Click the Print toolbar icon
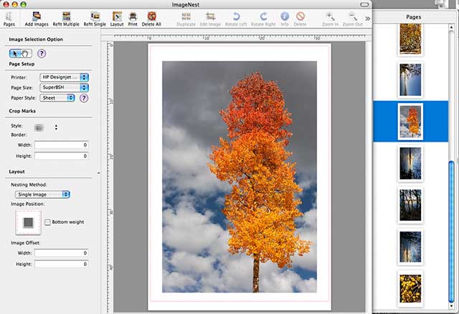 point(133,19)
